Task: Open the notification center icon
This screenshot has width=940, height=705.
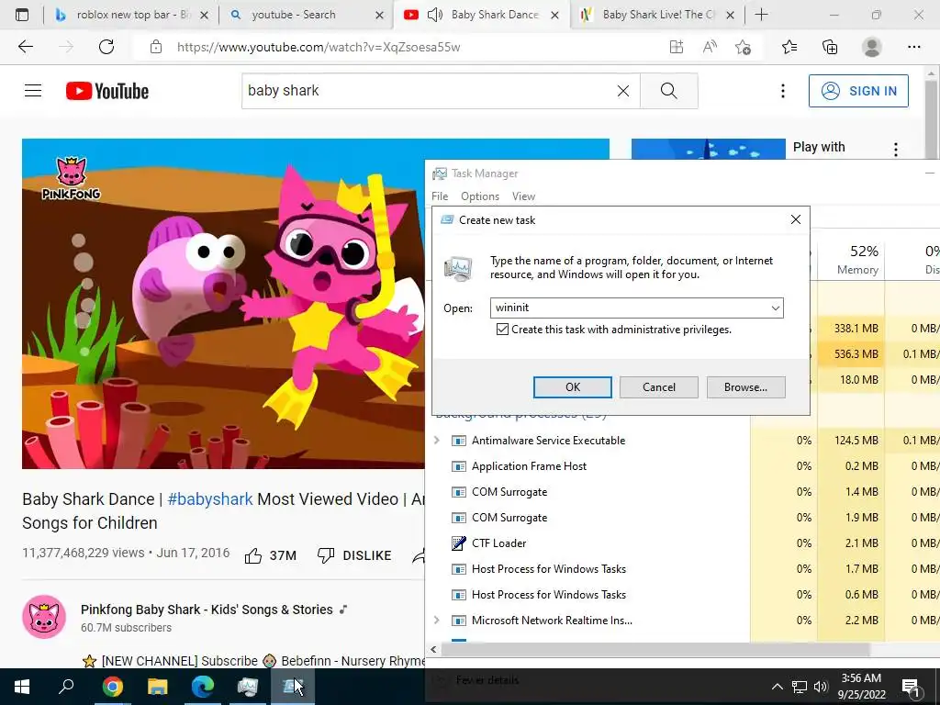Action: click(x=911, y=688)
